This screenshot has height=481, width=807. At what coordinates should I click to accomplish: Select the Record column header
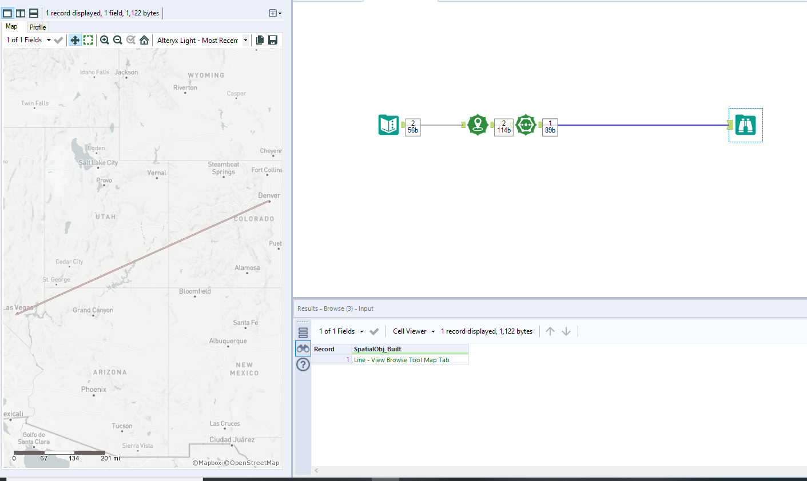pos(331,349)
